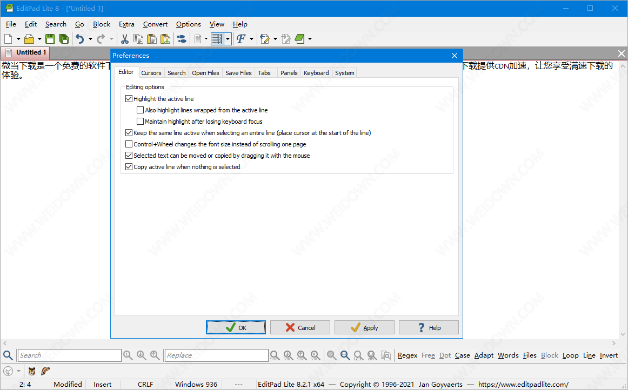628x390 pixels.
Task: Click into the Search input field
Action: [70, 355]
